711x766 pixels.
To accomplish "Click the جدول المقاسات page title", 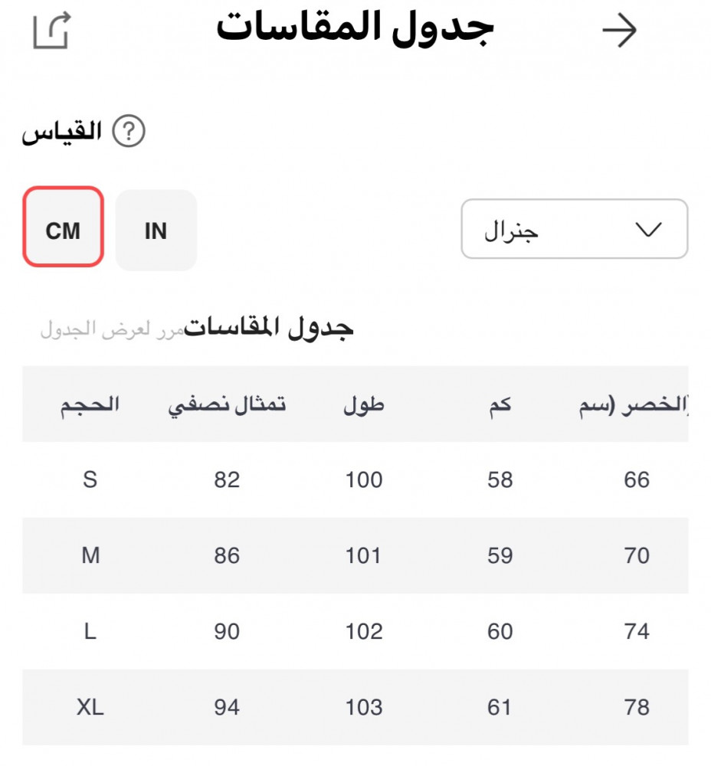I will pyautogui.click(x=355, y=29).
